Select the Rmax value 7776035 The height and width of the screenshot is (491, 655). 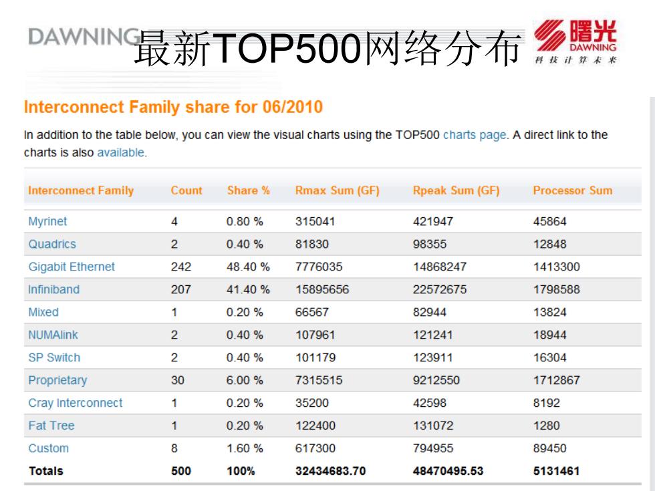[319, 267]
